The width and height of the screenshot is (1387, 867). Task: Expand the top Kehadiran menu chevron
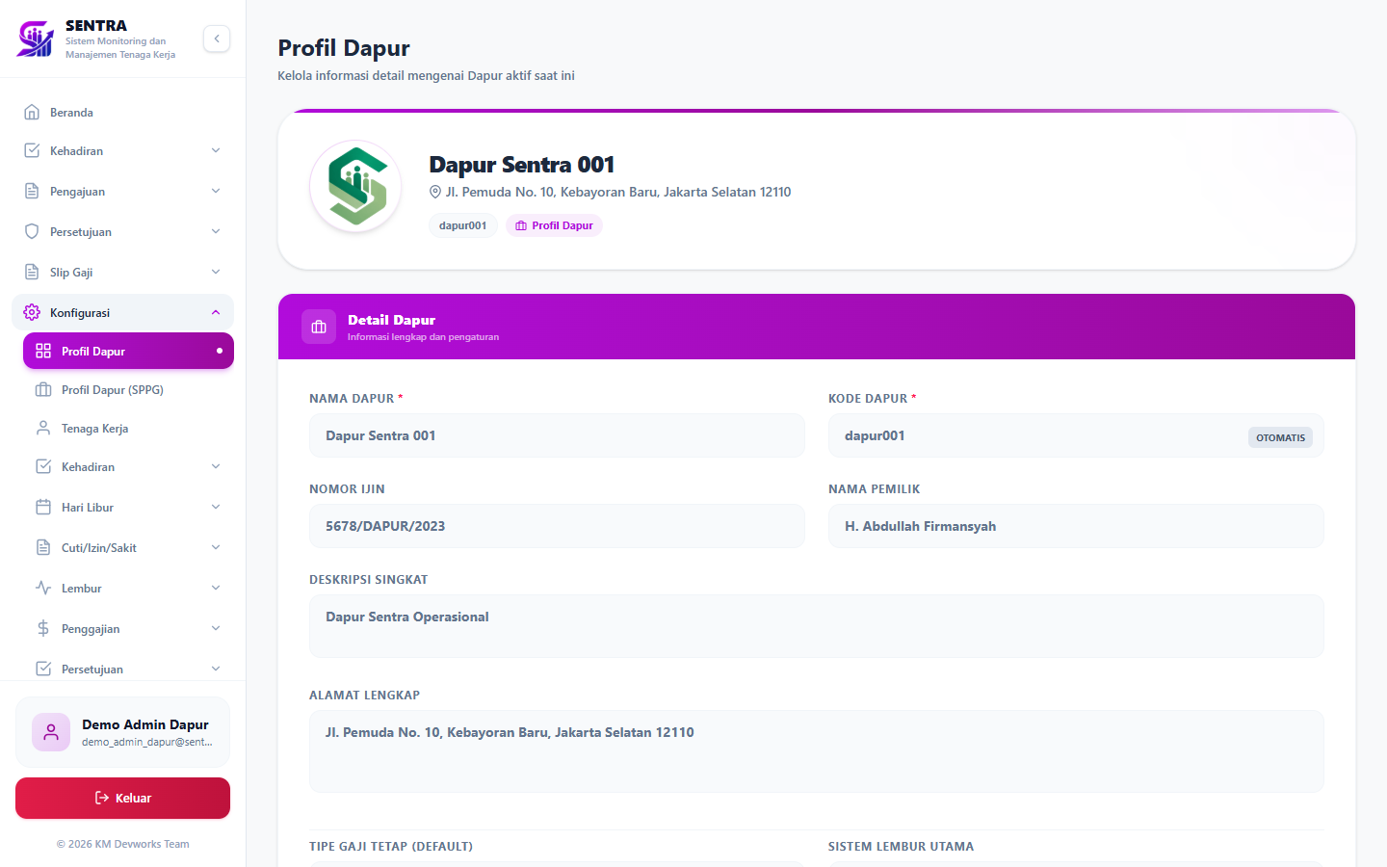tap(216, 150)
